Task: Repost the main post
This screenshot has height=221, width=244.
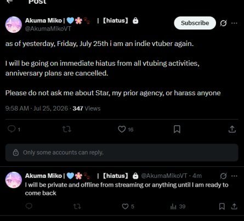Action: (67, 129)
